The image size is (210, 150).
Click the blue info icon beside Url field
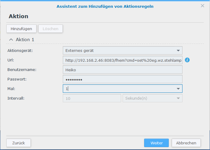click(187, 60)
